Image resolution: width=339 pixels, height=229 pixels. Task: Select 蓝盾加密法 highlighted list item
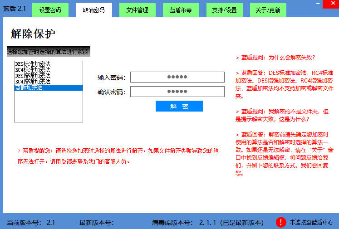[x=49, y=88]
